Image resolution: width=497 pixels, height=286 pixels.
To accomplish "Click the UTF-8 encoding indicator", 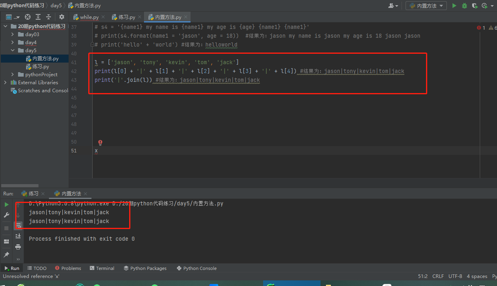I will pos(455,276).
